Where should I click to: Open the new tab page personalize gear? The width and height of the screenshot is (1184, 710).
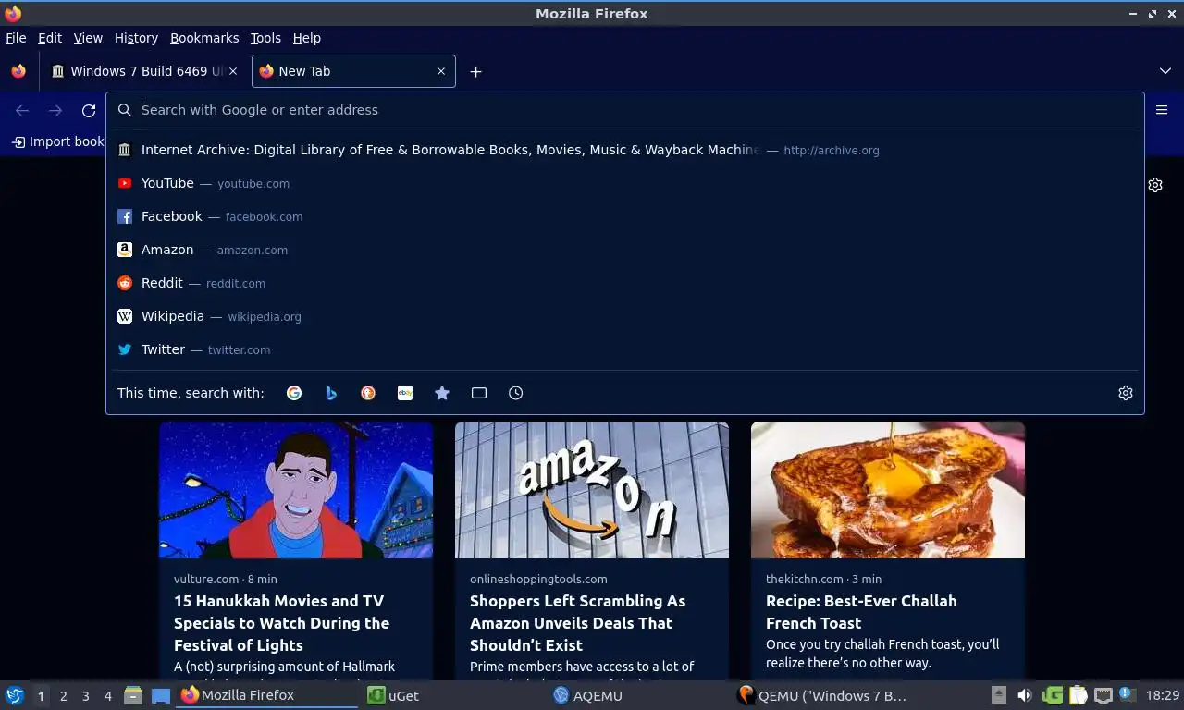(1155, 185)
